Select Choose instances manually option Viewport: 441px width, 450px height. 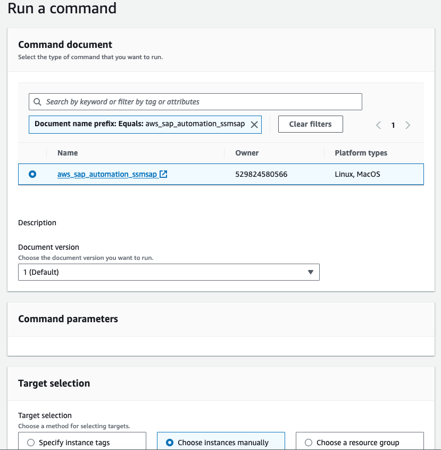click(170, 443)
